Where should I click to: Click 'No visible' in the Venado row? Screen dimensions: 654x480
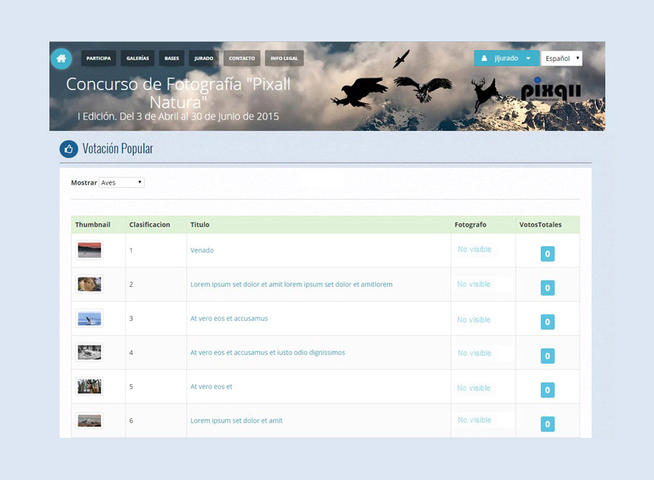point(475,249)
